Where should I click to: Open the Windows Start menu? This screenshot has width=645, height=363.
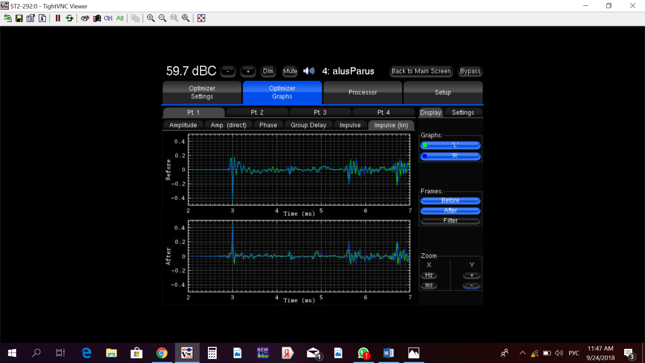12,353
